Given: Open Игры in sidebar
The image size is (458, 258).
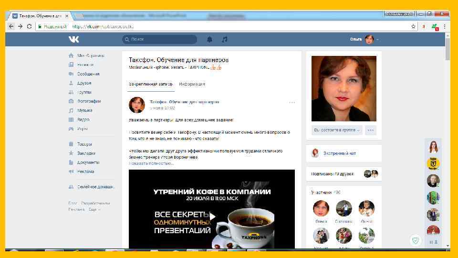Looking at the screenshot, I should [78, 129].
